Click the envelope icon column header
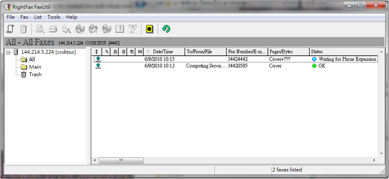This screenshot has height=179, width=389. (140, 52)
